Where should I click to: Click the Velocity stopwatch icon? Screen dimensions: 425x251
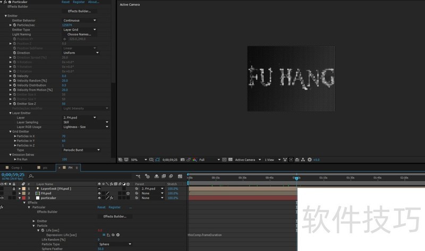(x=14, y=76)
